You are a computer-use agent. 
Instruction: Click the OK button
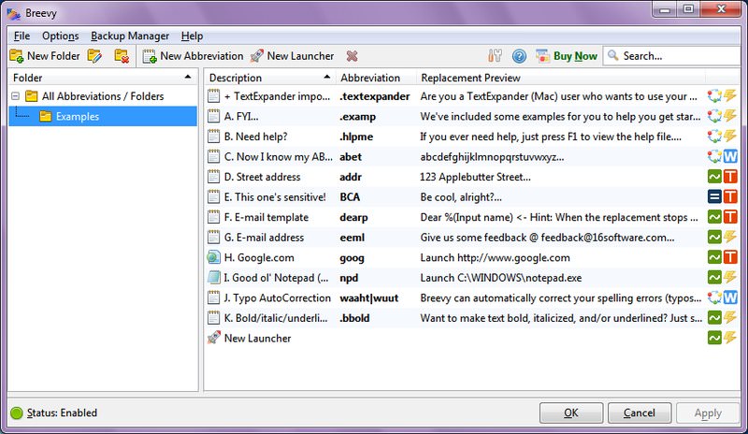[571, 413]
